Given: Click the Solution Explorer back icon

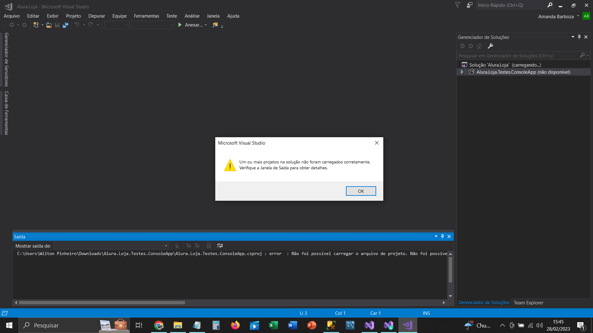Looking at the screenshot, I should [x=462, y=46].
